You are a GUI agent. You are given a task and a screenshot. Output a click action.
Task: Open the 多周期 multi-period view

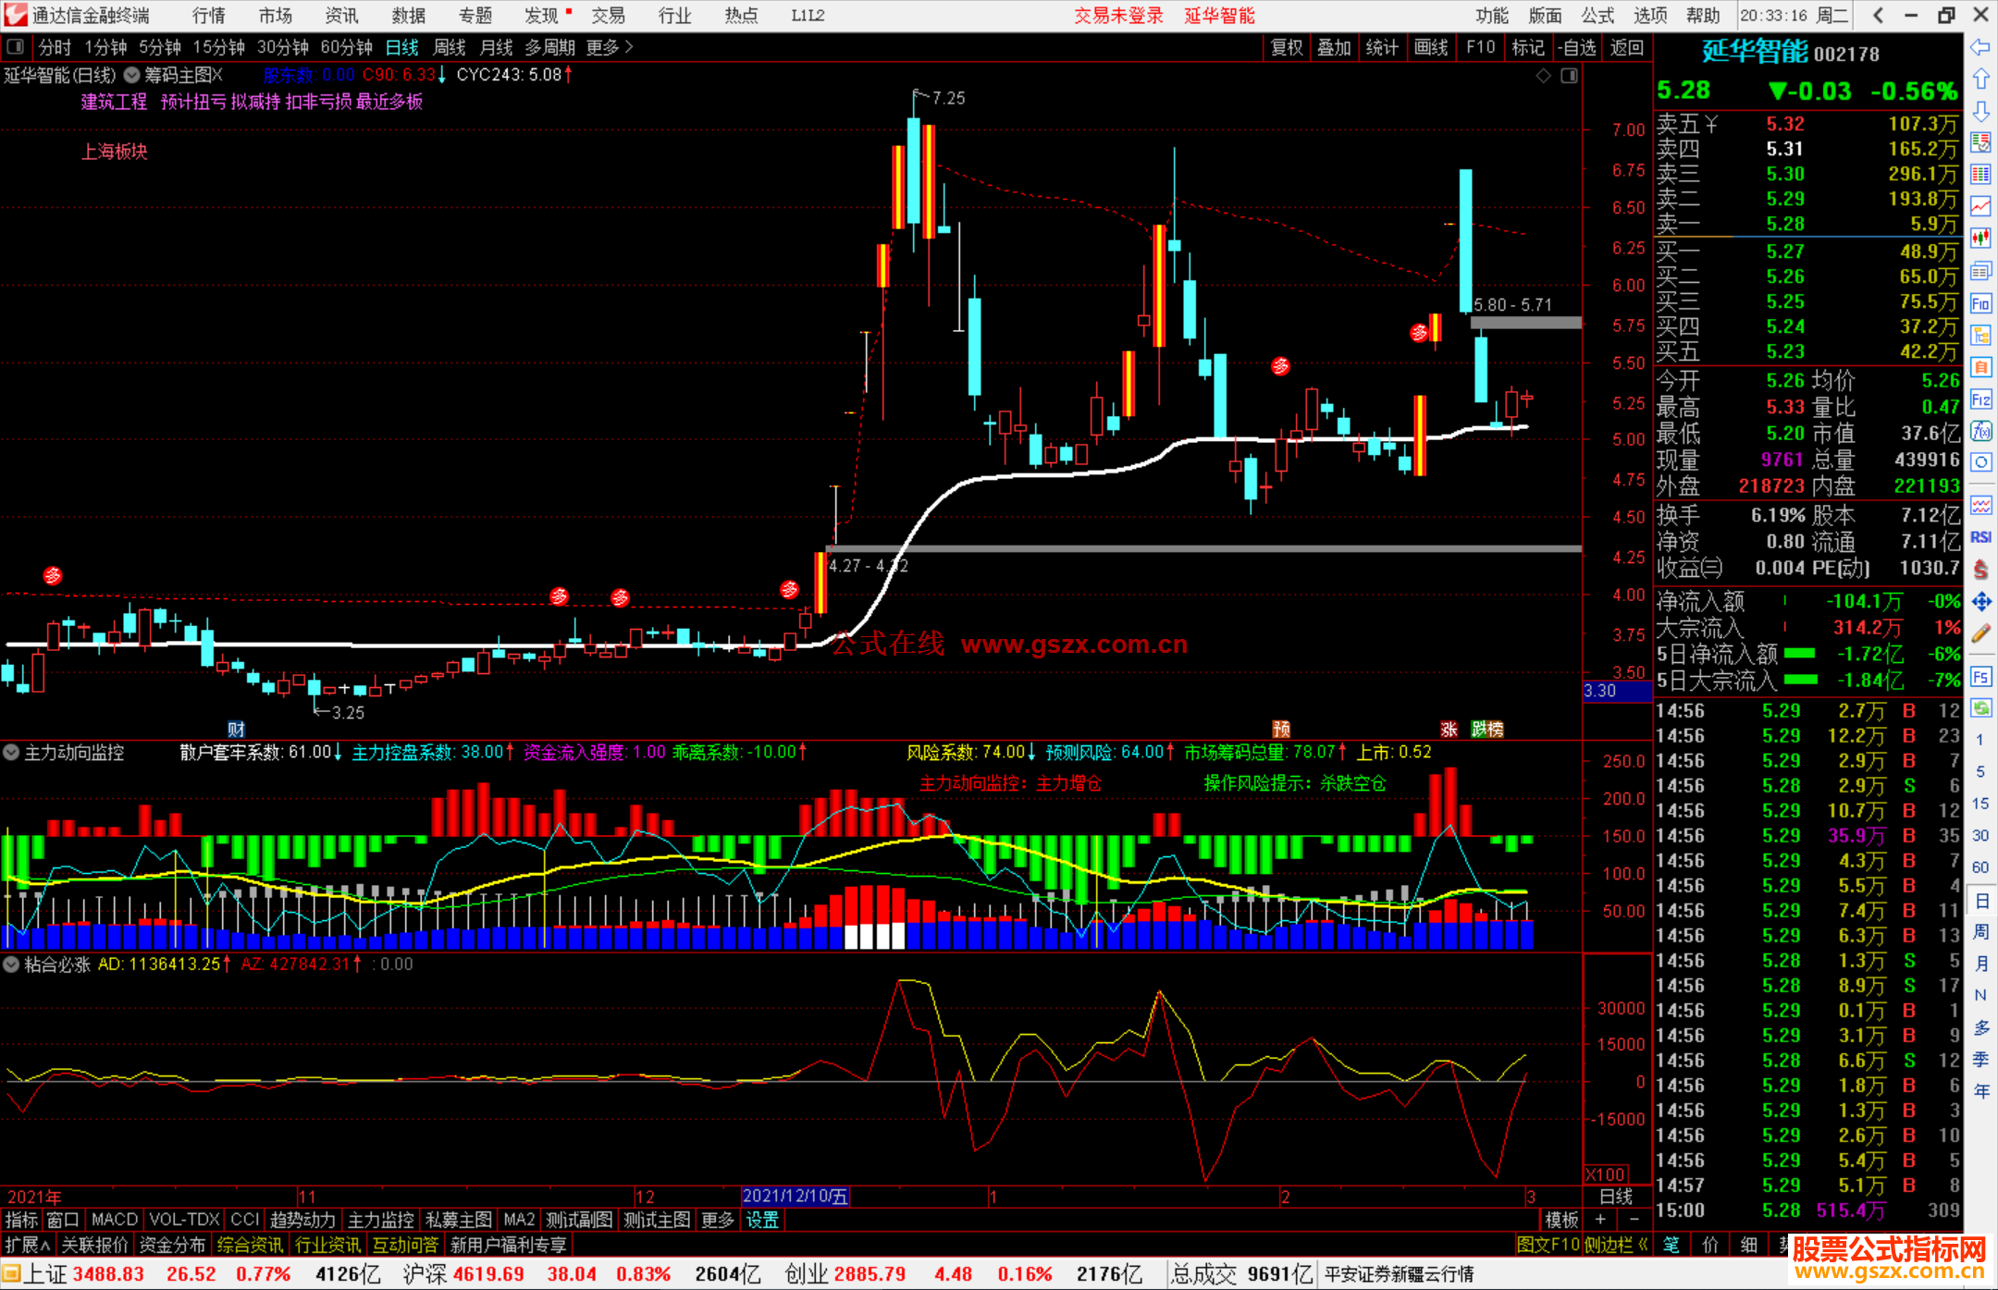[549, 47]
